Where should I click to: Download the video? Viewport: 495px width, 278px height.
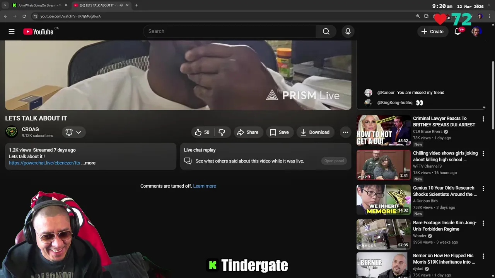pos(315,132)
